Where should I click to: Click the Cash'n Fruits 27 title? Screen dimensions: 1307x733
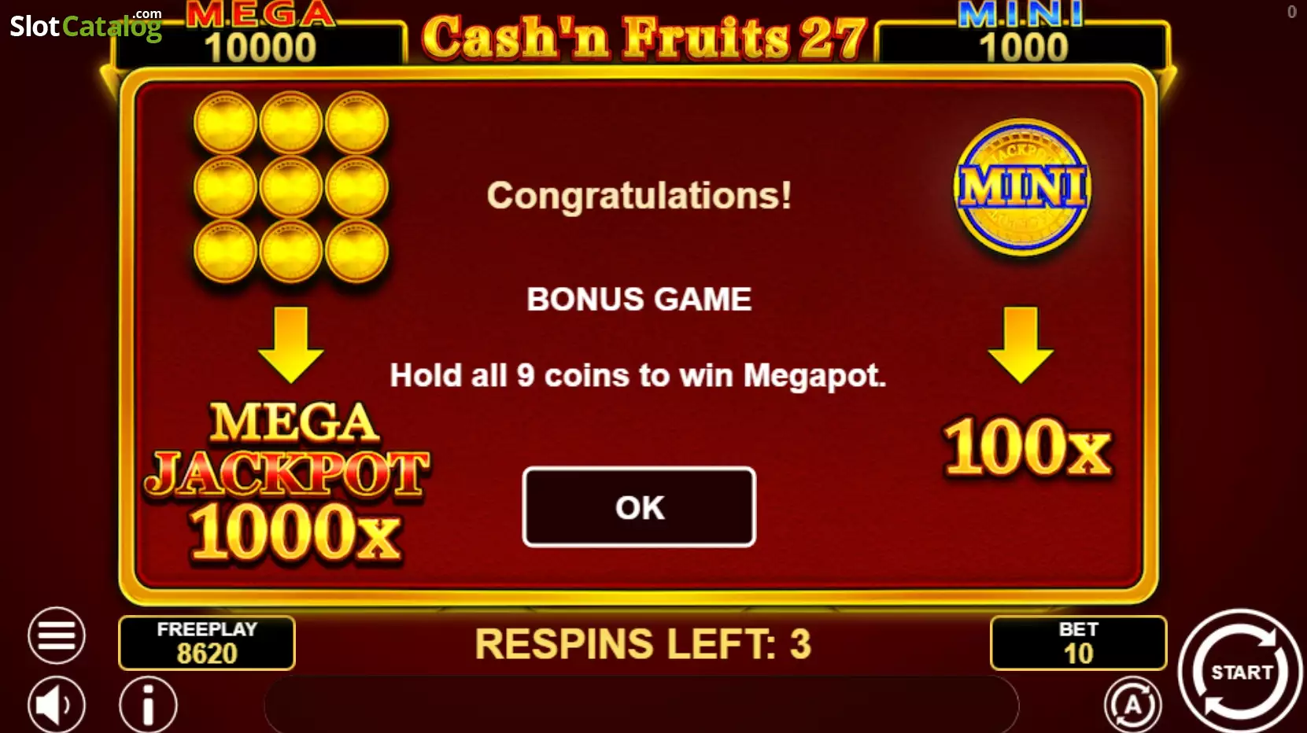[644, 38]
